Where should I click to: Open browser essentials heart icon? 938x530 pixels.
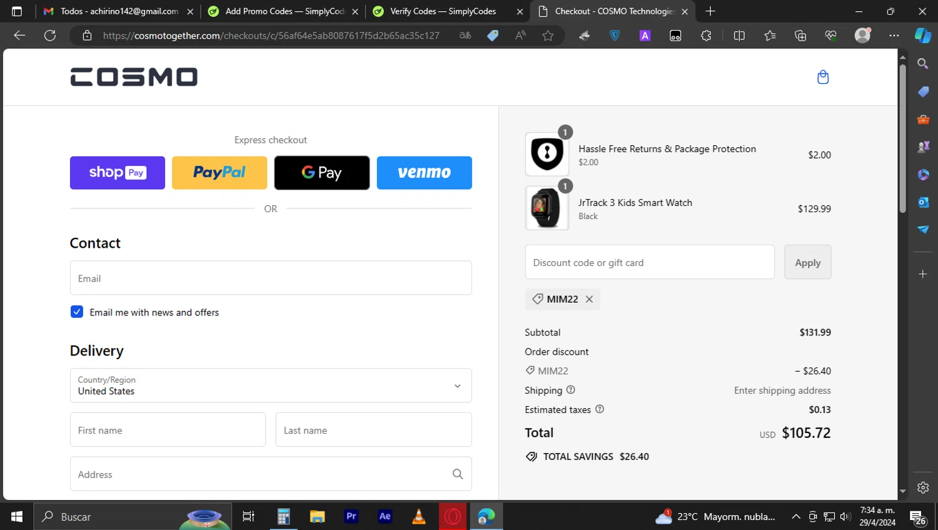pos(831,36)
